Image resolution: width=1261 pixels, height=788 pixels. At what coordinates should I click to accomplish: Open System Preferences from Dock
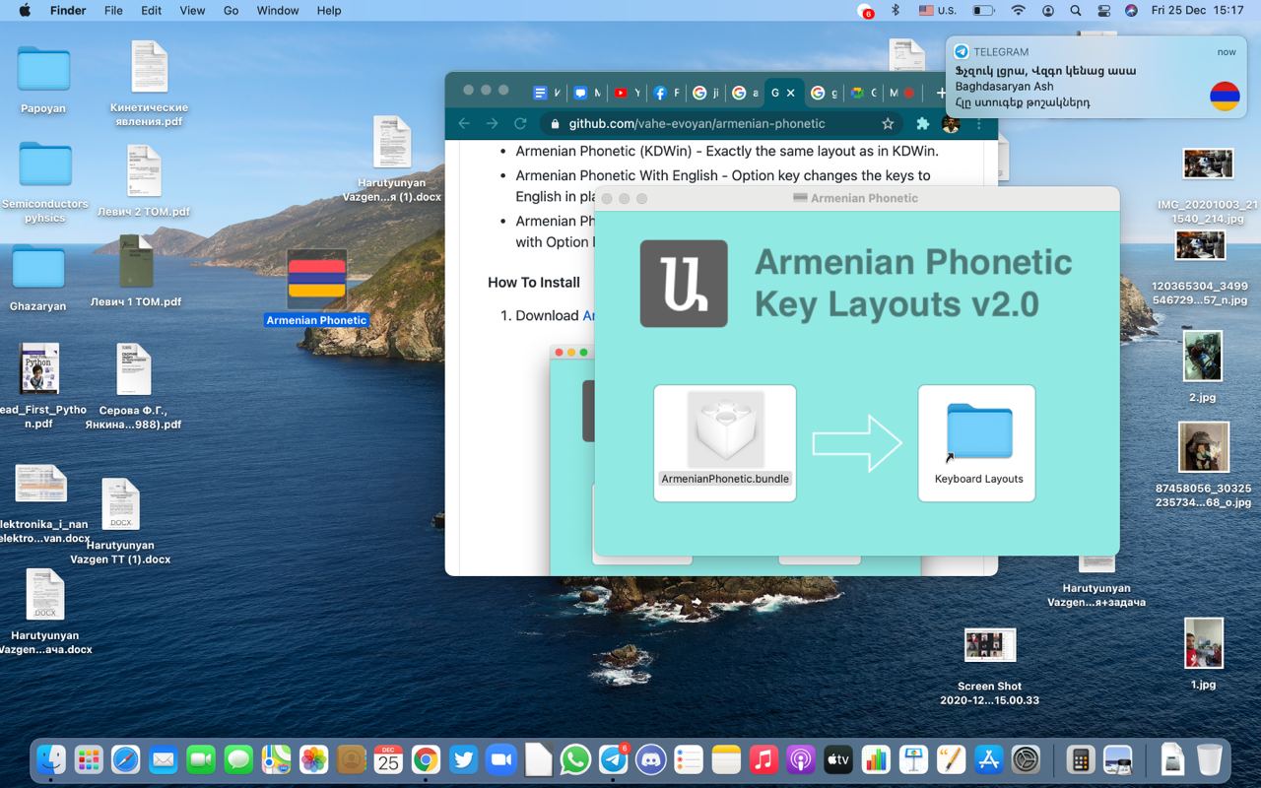tap(1025, 759)
